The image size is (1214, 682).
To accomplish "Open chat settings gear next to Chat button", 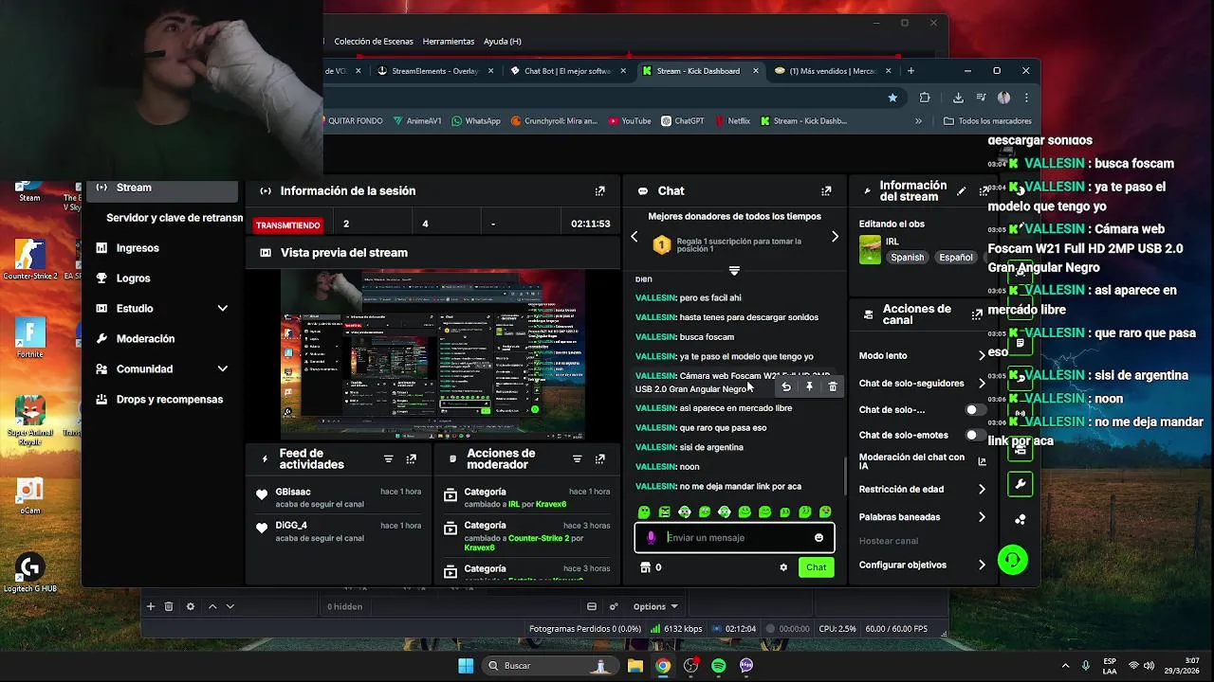I will click(783, 567).
